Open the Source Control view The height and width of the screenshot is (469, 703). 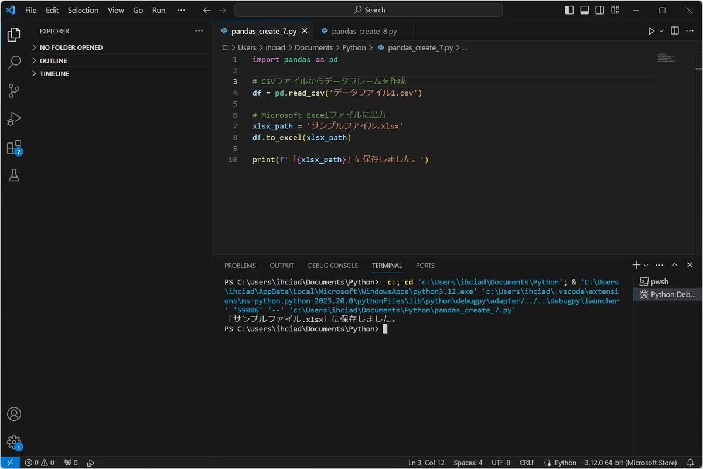(14, 91)
